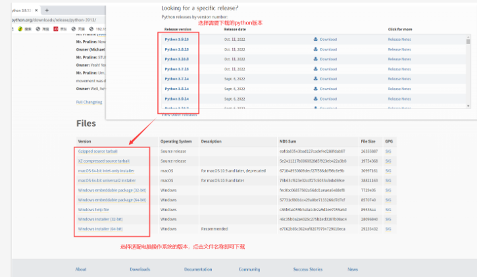Screen dimensions: 477x277
Task: Click the download icon for Python 3.8.14
Action: tap(315, 88)
